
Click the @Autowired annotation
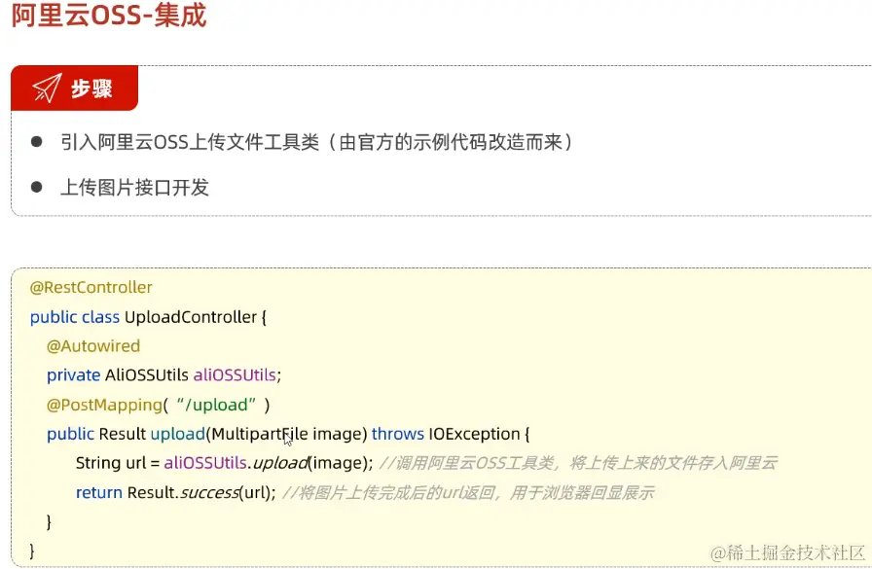[x=93, y=346]
